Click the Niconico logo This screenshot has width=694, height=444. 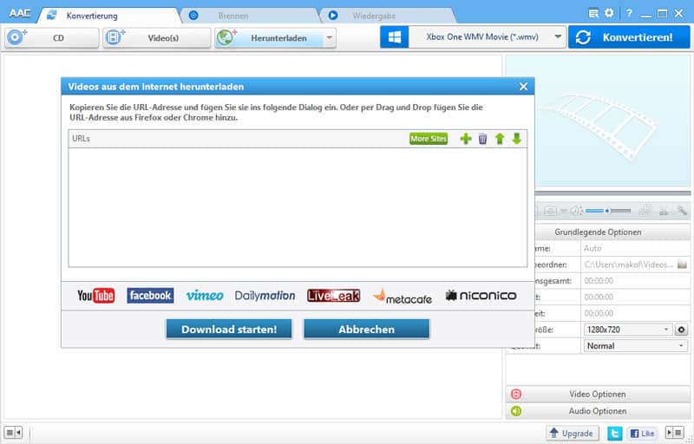pos(481,296)
